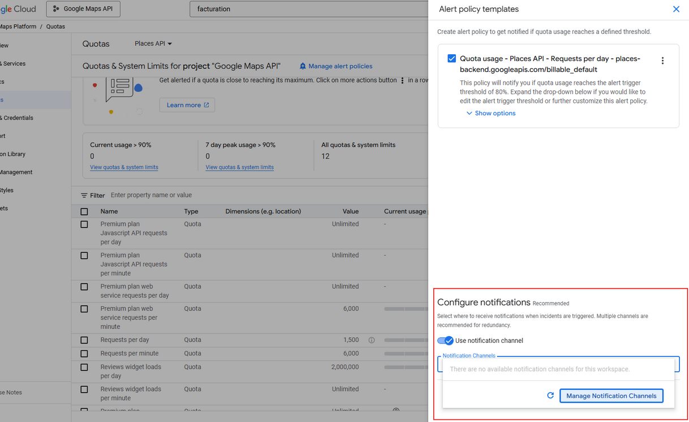Viewport: 689px width, 422px height.
Task: Uncheck the Quota usage Places API policy checkbox
Action: (x=451, y=58)
